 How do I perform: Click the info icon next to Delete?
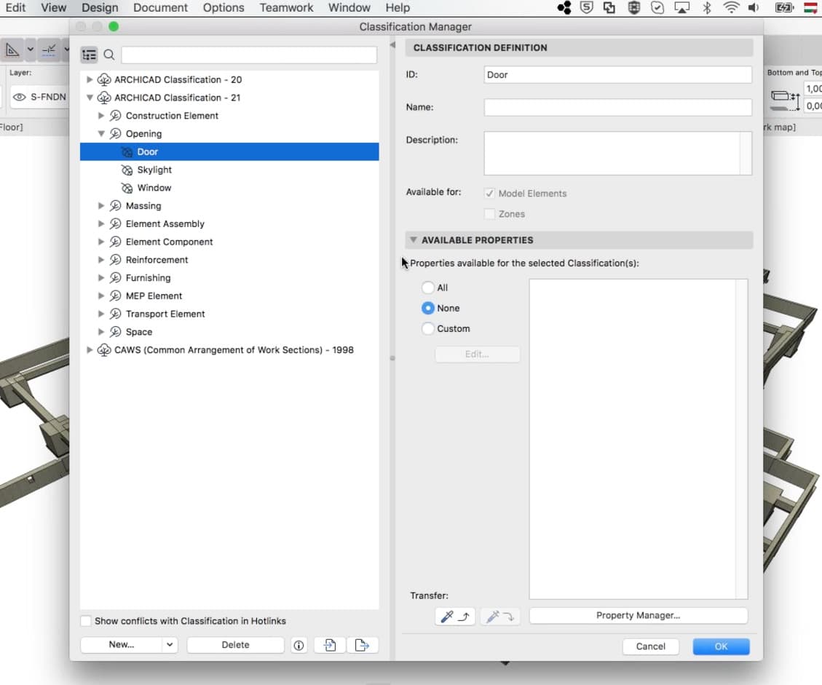click(299, 645)
